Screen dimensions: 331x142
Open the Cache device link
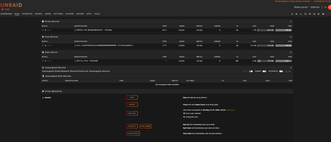(x=50, y=45)
